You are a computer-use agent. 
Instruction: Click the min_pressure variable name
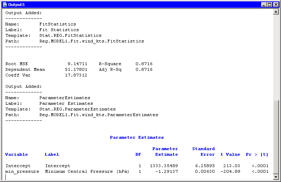[x=22, y=172]
